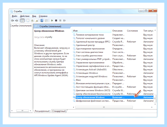Viewport: 167px width, 127px height.
Task: Click the Службы title bar icon
Action: click(12, 11)
